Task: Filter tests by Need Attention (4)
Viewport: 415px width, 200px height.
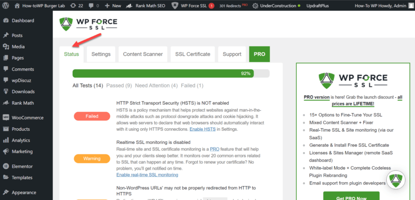Action: pos(156,85)
